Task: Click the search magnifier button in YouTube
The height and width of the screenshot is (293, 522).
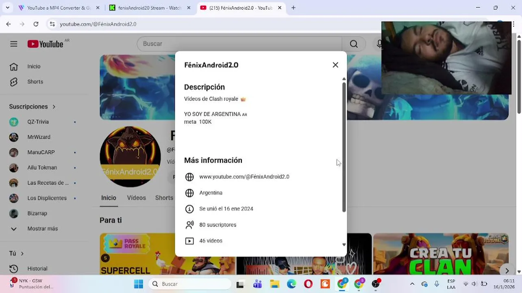Action: 354,44
